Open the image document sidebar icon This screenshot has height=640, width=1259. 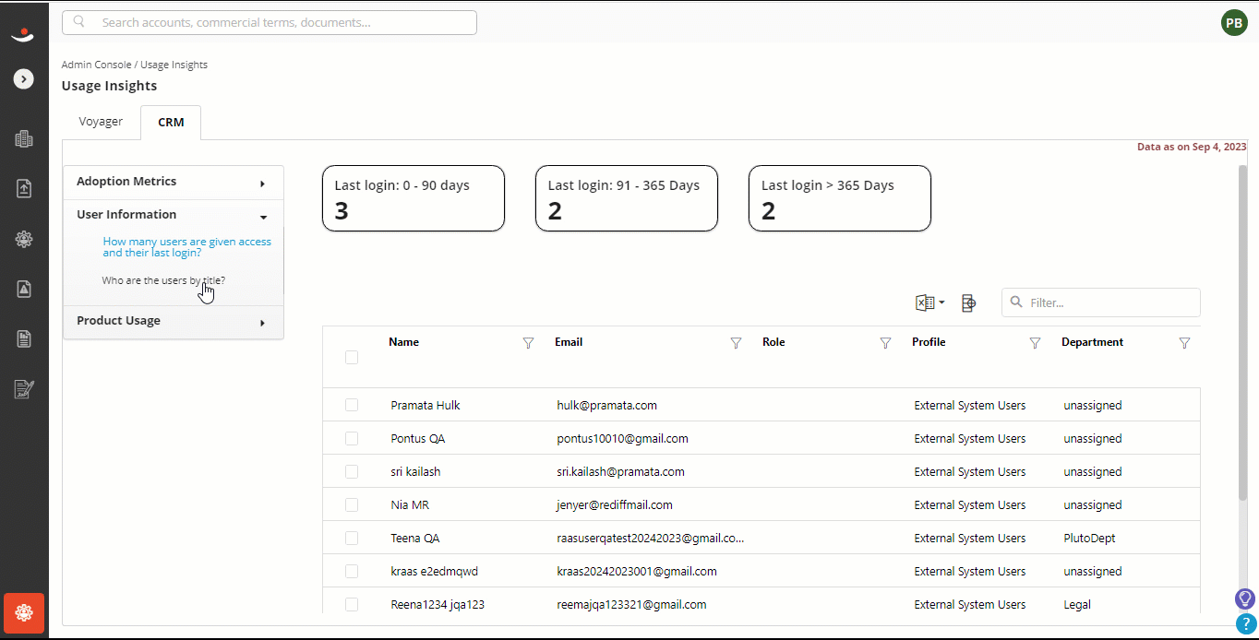24,289
